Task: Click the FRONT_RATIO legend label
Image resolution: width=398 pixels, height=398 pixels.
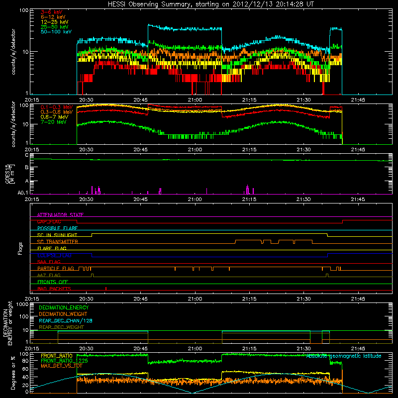Action: click(x=57, y=356)
